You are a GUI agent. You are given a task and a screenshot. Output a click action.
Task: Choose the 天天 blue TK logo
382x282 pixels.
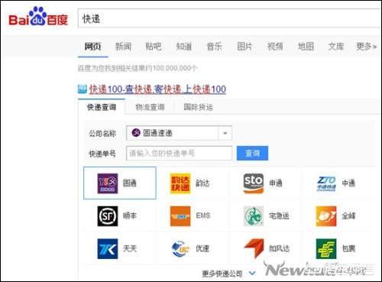tap(108, 248)
